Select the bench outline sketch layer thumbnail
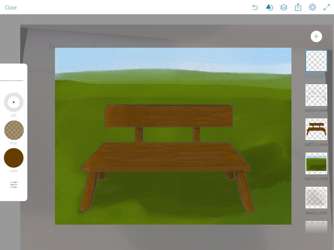 pos(316,95)
